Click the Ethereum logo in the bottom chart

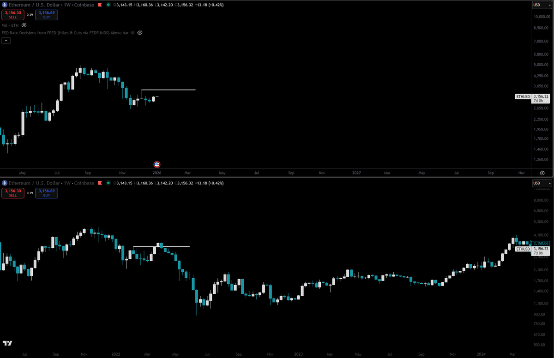click(4, 183)
